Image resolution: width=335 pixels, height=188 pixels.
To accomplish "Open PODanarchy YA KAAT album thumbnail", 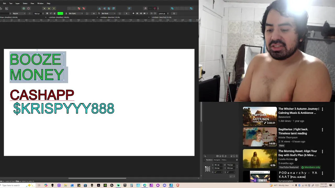I will point(260,177).
